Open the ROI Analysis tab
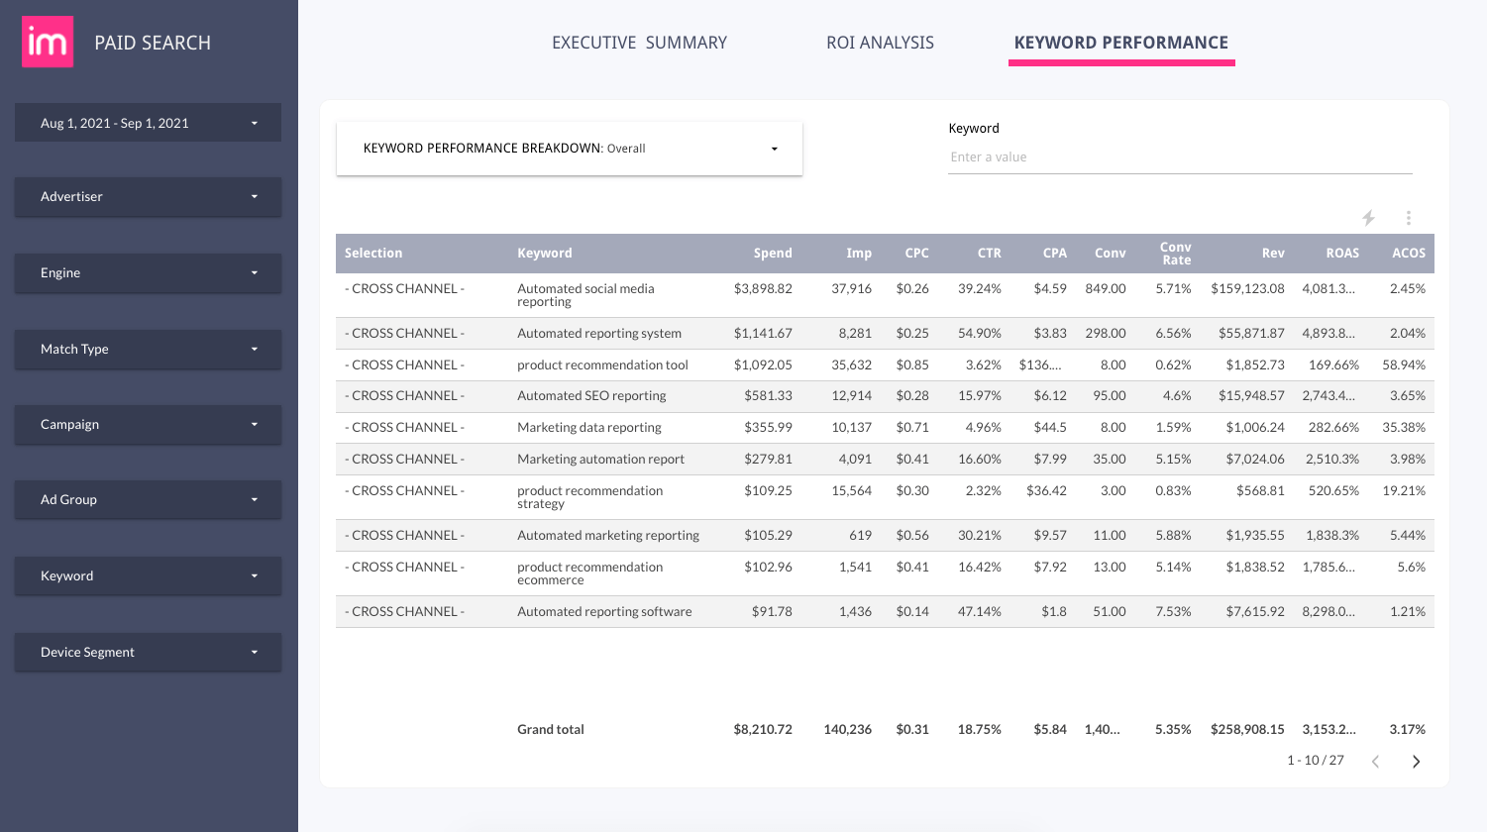Image resolution: width=1487 pixels, height=832 pixels. point(880,43)
